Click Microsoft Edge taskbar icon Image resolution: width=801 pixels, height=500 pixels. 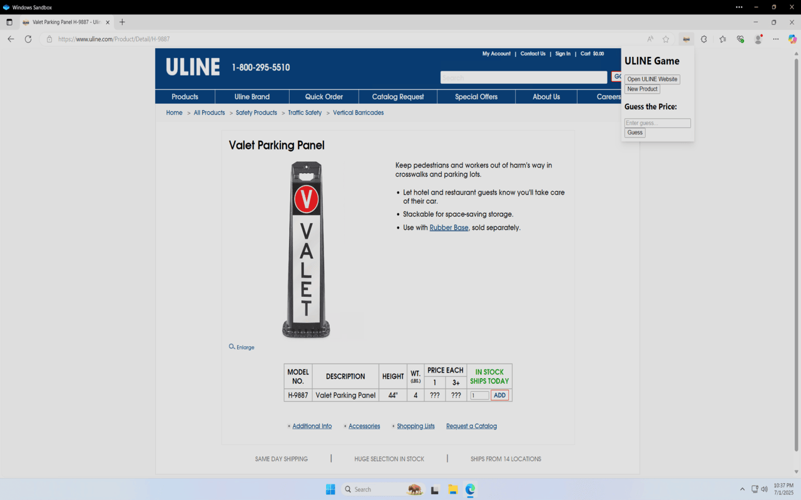tap(470, 489)
